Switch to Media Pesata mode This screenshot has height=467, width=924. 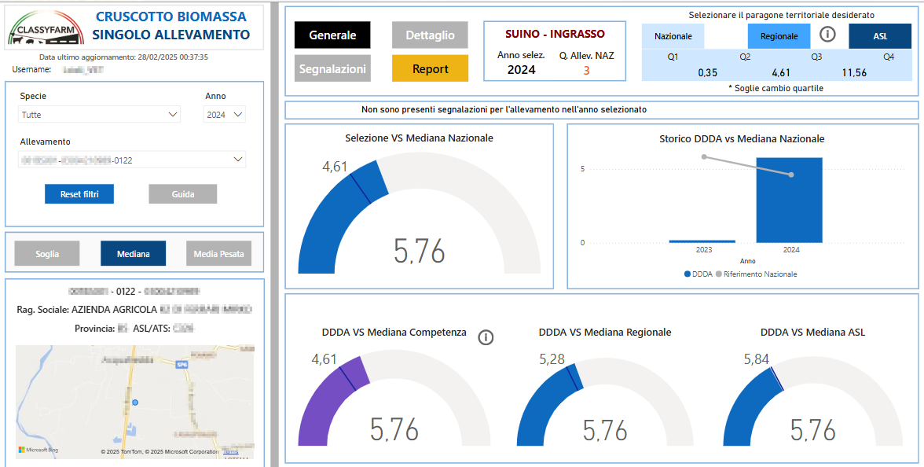pyautogui.click(x=219, y=253)
